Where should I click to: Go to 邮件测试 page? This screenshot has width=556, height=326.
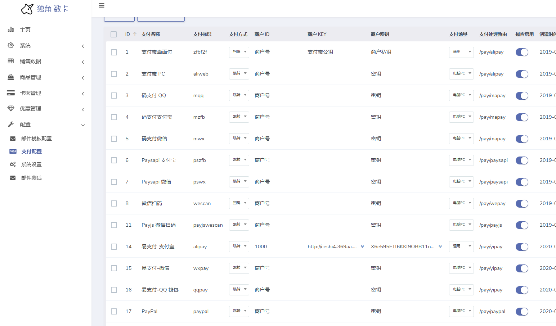click(x=31, y=178)
